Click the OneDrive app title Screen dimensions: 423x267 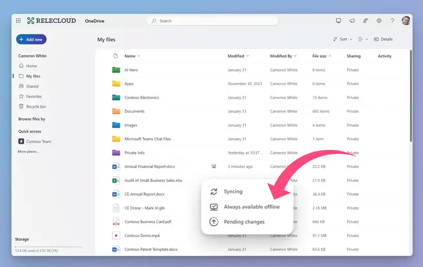pyautogui.click(x=94, y=21)
